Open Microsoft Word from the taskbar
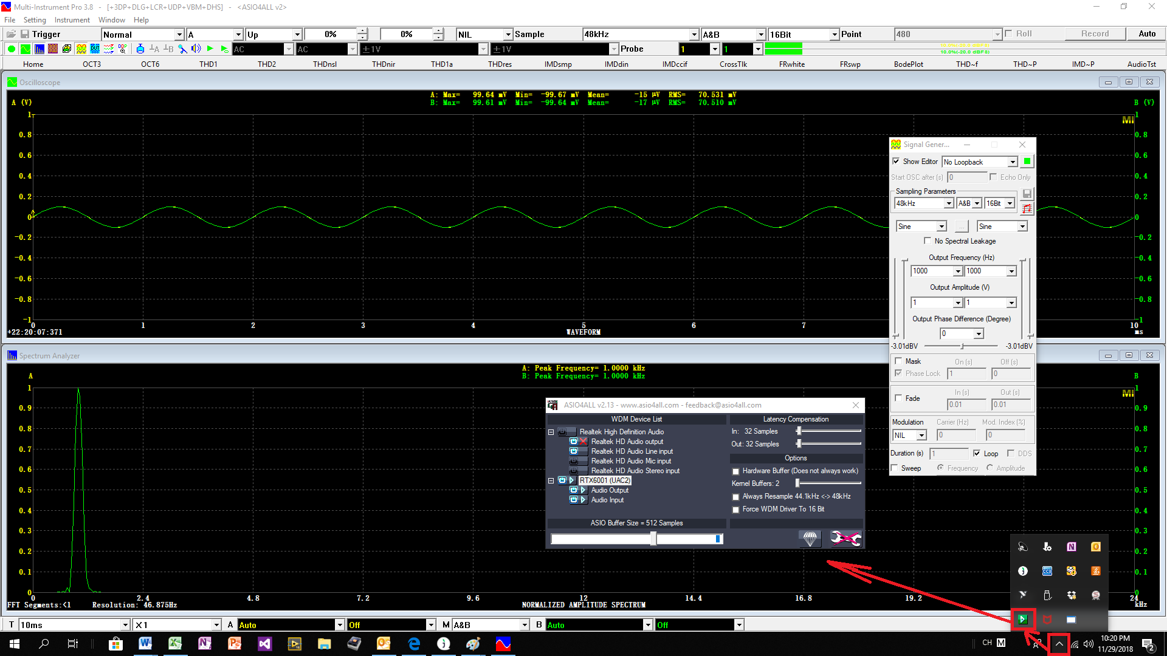 point(145,644)
